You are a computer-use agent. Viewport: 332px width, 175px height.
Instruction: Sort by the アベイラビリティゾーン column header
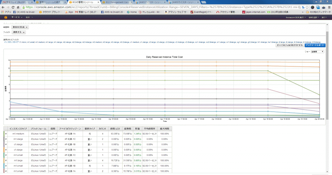pyautogui.click(x=70, y=129)
